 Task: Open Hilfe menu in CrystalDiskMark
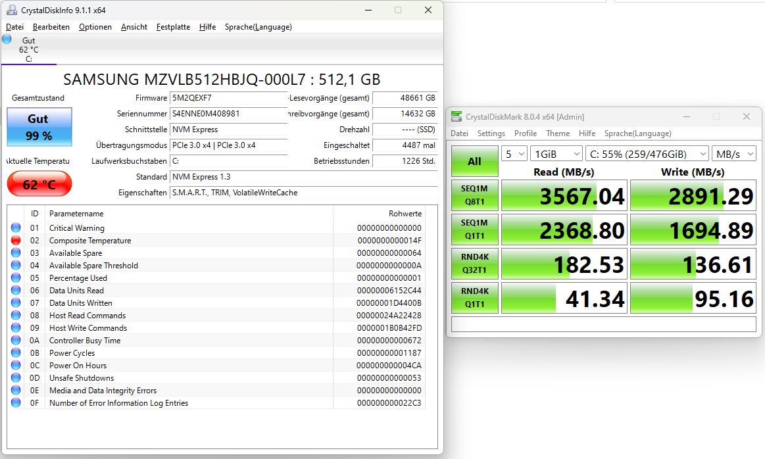click(587, 133)
